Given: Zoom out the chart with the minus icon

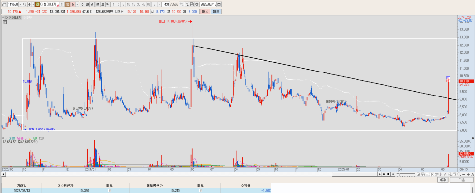Looking at the screenshot, I should pyautogui.click(x=464, y=174).
